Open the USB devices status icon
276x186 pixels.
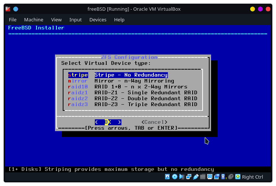click(196, 177)
